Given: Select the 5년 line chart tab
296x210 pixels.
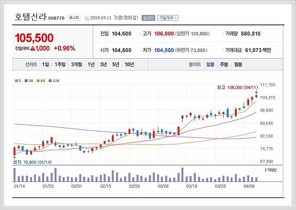Looking at the screenshot, I should click(x=116, y=65).
